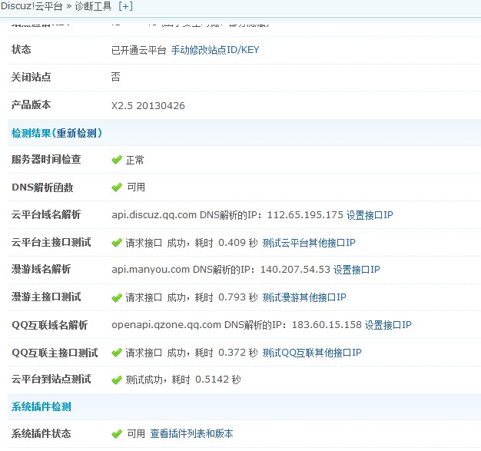This screenshot has width=481, height=451.
Task: Open 查看插件列表和版本 link
Action: (x=192, y=433)
